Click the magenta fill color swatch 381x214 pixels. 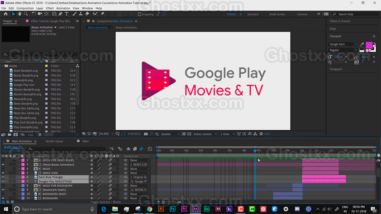[369, 45]
